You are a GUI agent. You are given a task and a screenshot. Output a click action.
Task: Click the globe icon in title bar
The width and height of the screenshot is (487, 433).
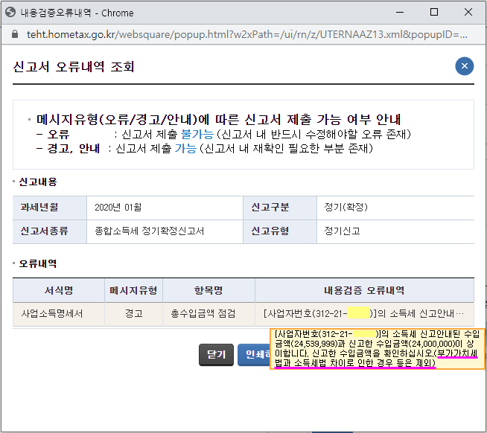[10, 13]
